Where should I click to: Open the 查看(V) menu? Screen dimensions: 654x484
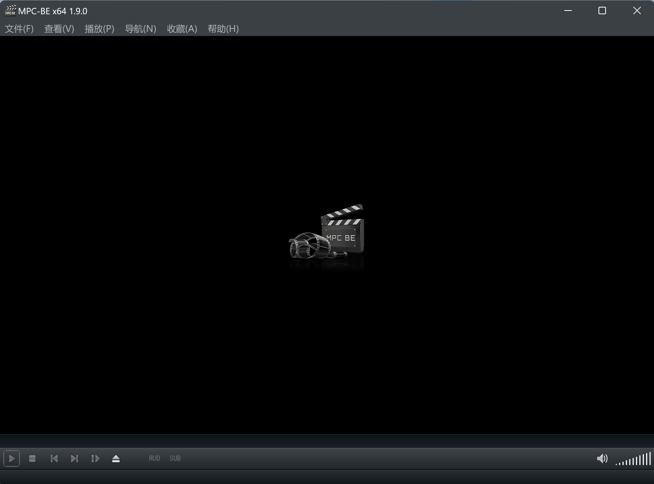click(x=59, y=29)
